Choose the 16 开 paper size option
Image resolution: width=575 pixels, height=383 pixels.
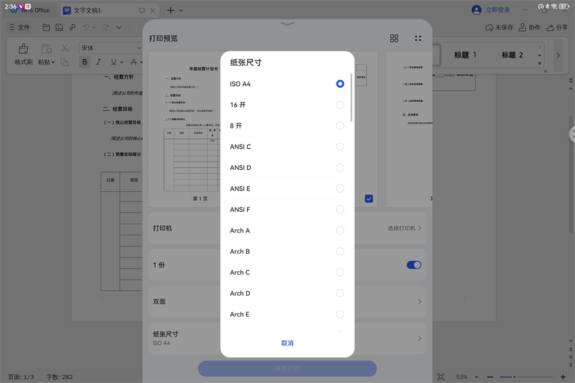(287, 105)
